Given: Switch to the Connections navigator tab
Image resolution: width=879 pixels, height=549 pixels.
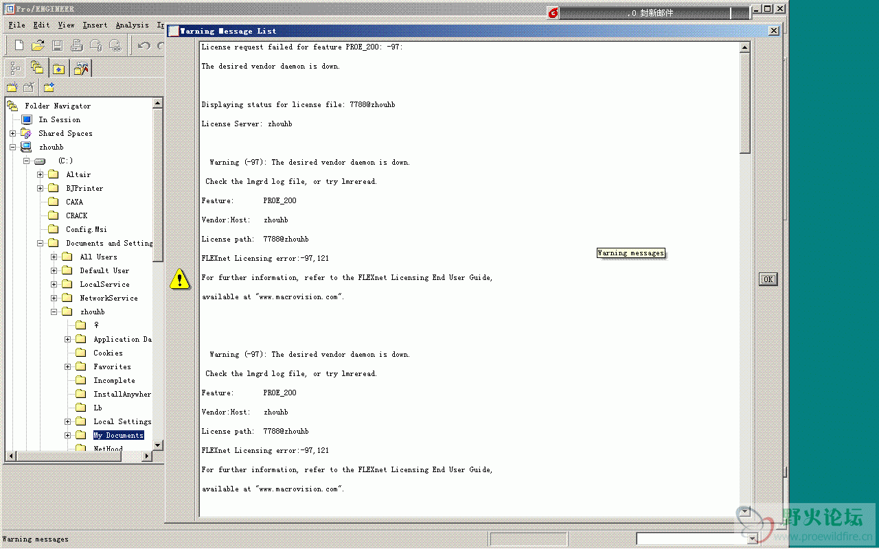Looking at the screenshot, I should click(81, 68).
